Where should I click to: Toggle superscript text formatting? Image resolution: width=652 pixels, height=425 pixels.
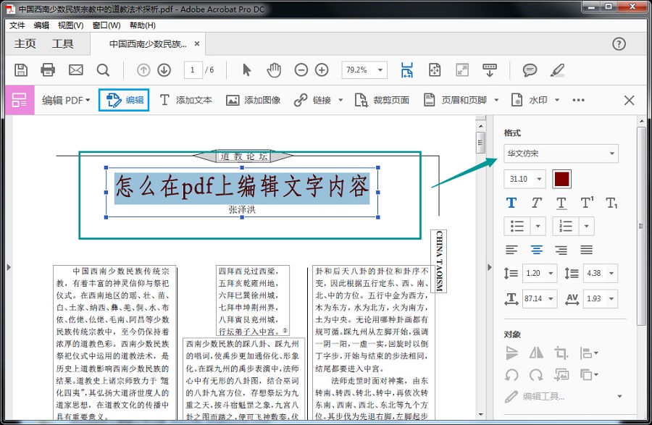coord(587,202)
